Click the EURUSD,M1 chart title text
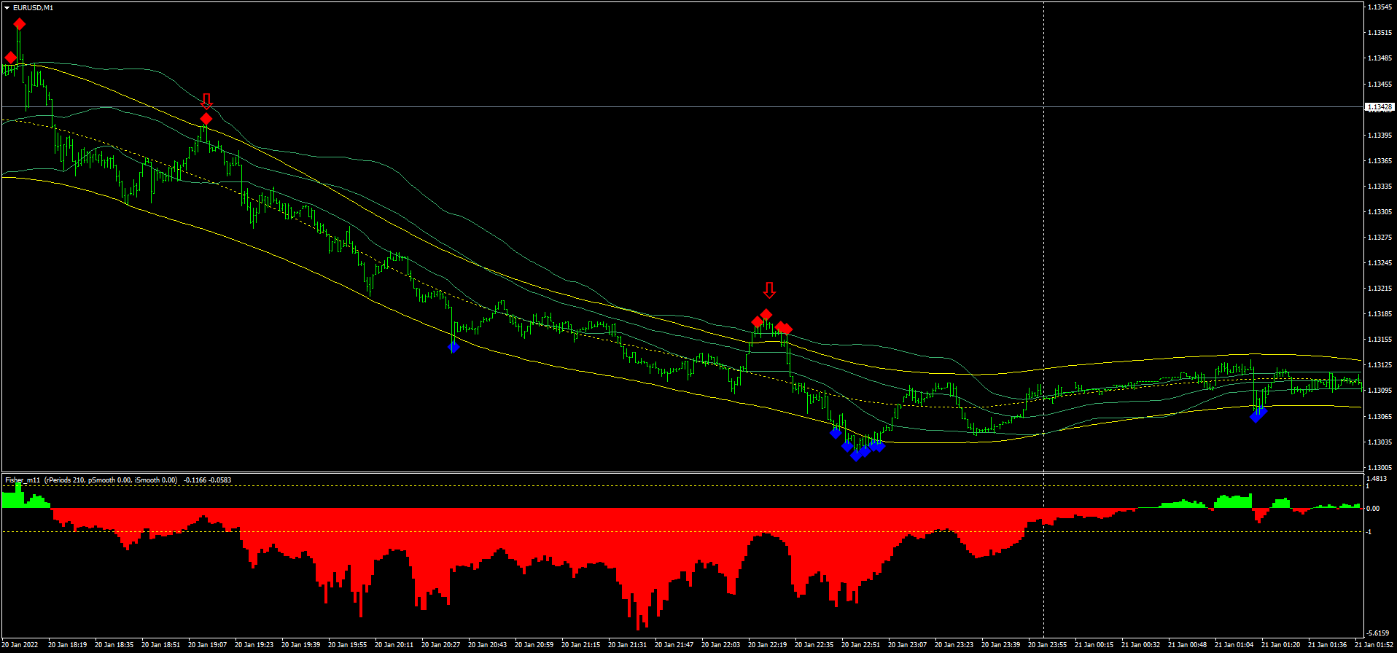 tap(33, 8)
